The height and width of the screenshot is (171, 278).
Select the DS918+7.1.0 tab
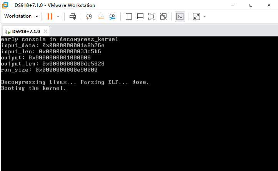26,31
